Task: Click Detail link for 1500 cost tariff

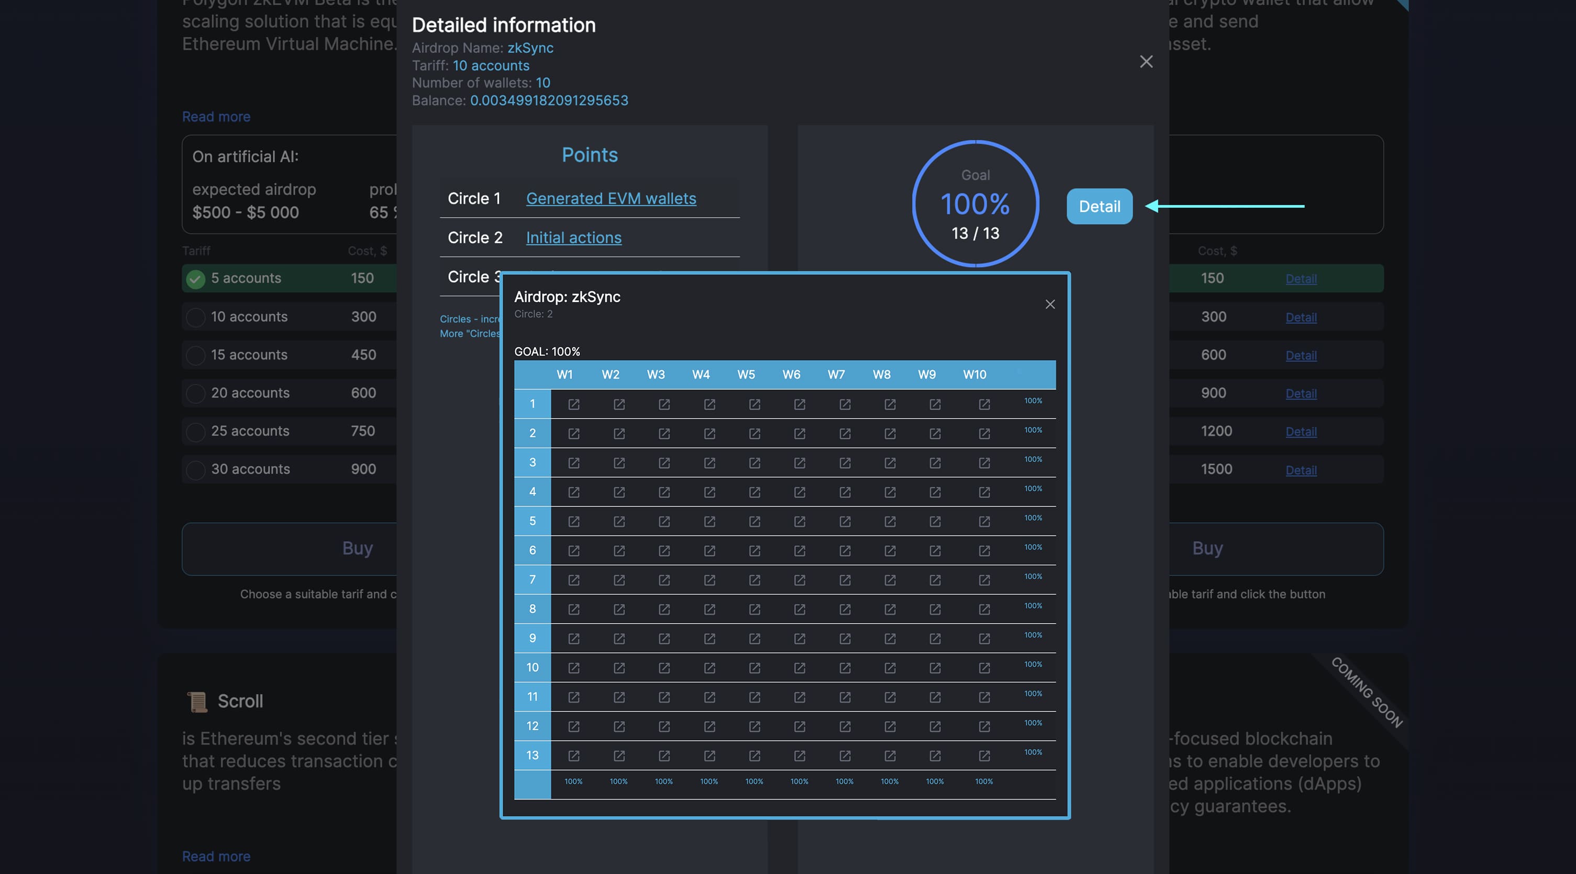Action: pyautogui.click(x=1301, y=470)
